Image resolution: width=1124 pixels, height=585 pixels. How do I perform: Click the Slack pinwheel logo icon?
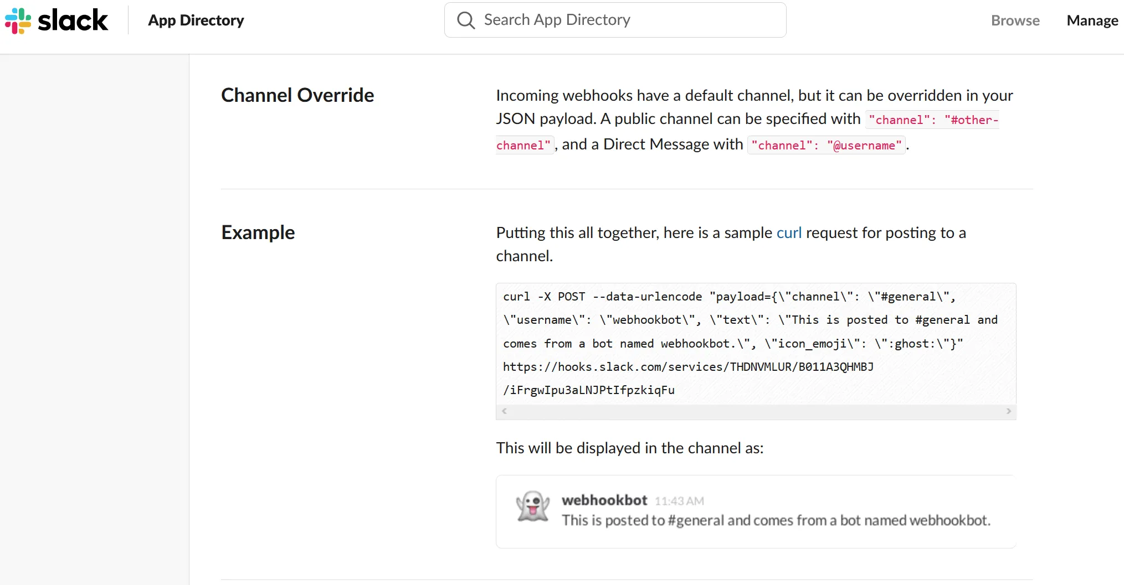pos(18,20)
